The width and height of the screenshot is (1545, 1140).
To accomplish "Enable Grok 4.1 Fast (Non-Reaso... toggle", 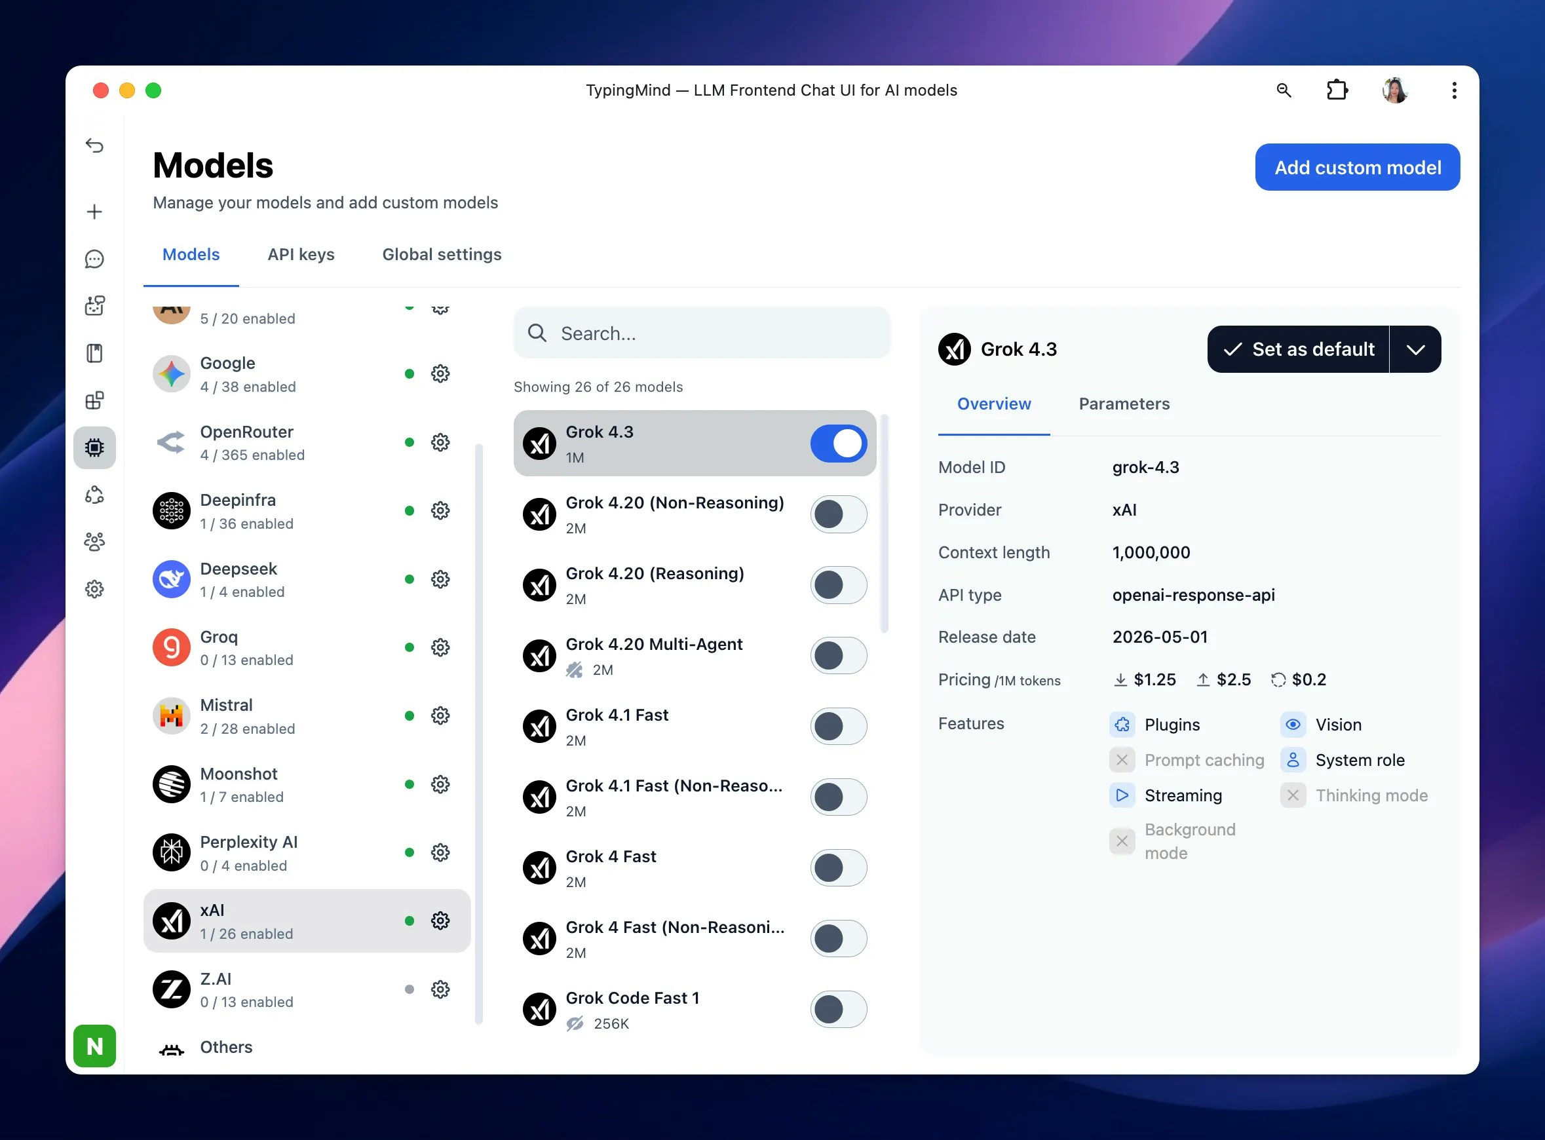I will 839,797.
